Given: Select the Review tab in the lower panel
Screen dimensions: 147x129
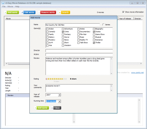Looking at the screenshot, I should pyautogui.click(x=10, y=95).
